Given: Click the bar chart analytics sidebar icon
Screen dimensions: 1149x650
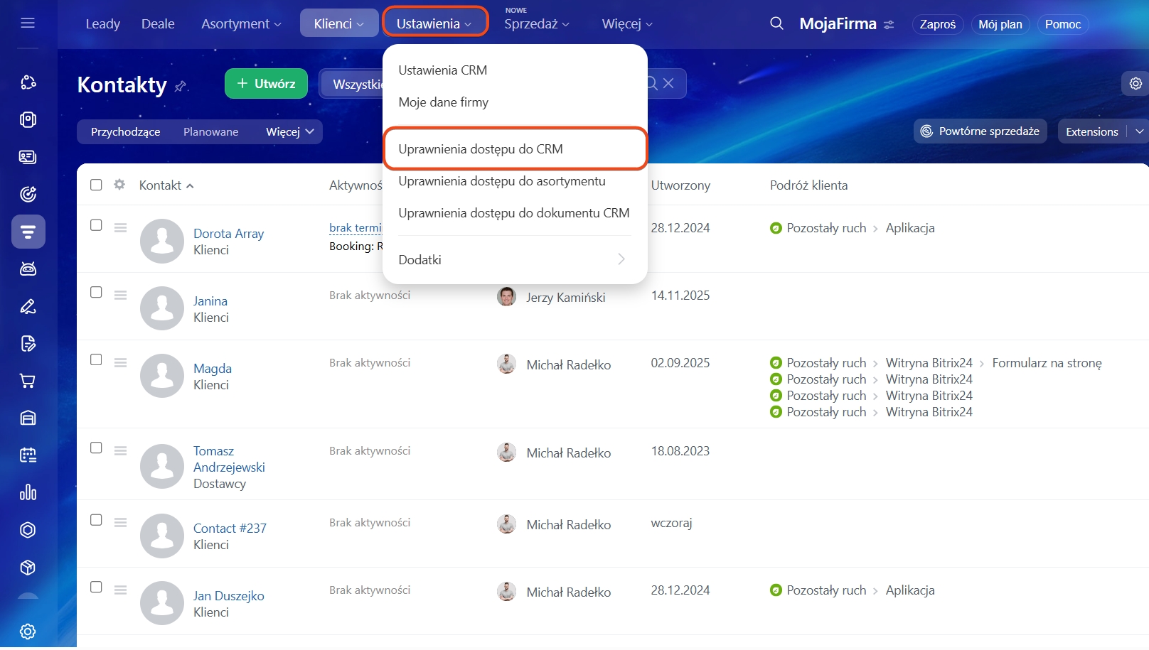Looking at the screenshot, I should [28, 492].
